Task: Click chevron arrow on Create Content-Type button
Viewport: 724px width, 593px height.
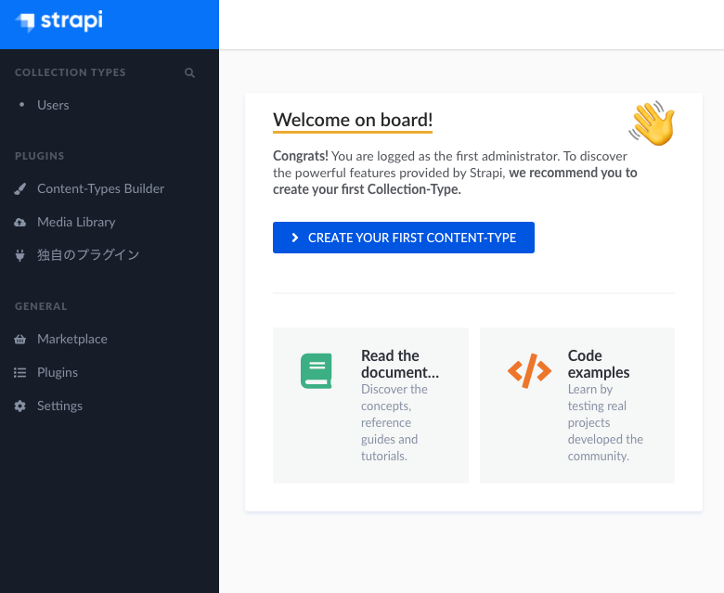Action: (295, 238)
